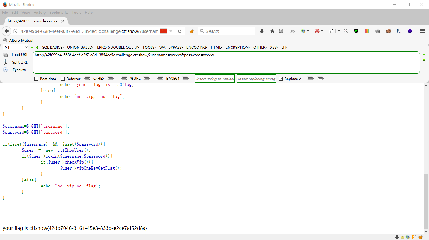429x240 pixels.
Task: Click the black shield W icon
Action: tap(356, 31)
